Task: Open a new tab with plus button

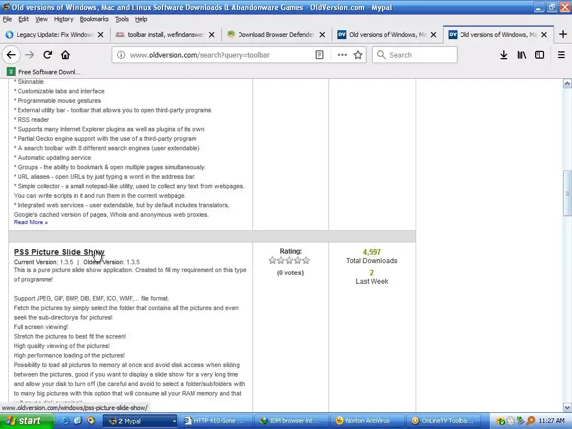Action: coord(563,34)
